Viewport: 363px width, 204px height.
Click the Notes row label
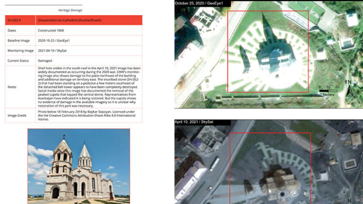12,87
